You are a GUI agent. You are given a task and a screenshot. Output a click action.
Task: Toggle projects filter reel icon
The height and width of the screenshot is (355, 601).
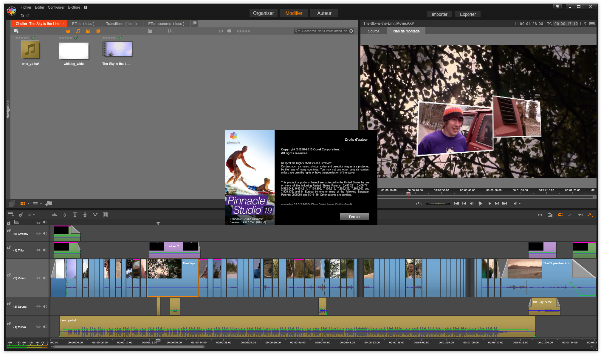(x=98, y=31)
